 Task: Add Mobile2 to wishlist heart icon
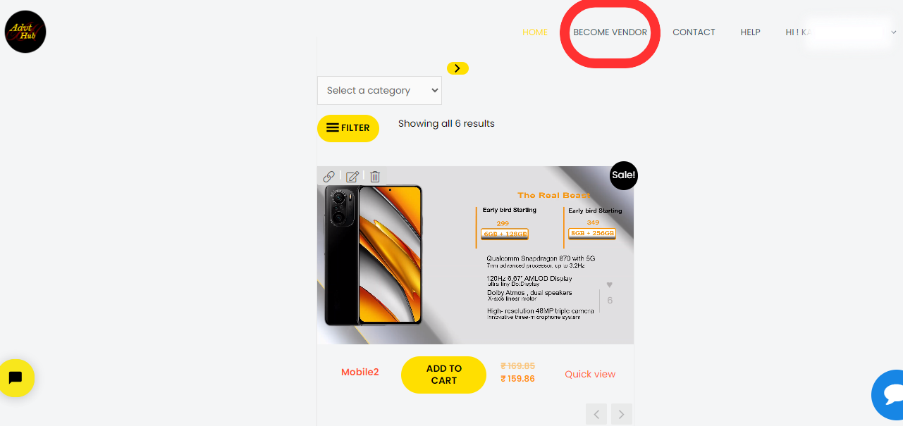click(x=610, y=285)
